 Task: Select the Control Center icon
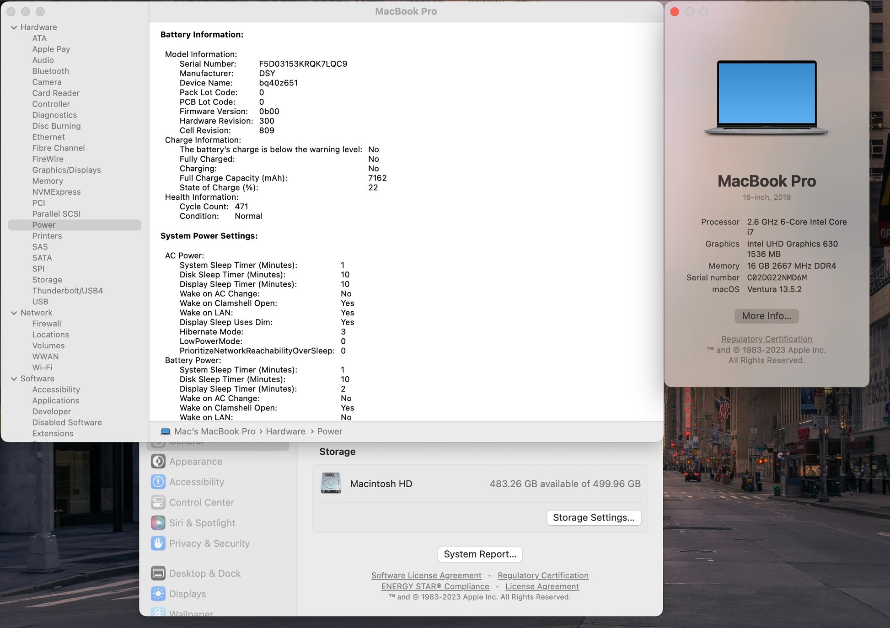tap(158, 502)
